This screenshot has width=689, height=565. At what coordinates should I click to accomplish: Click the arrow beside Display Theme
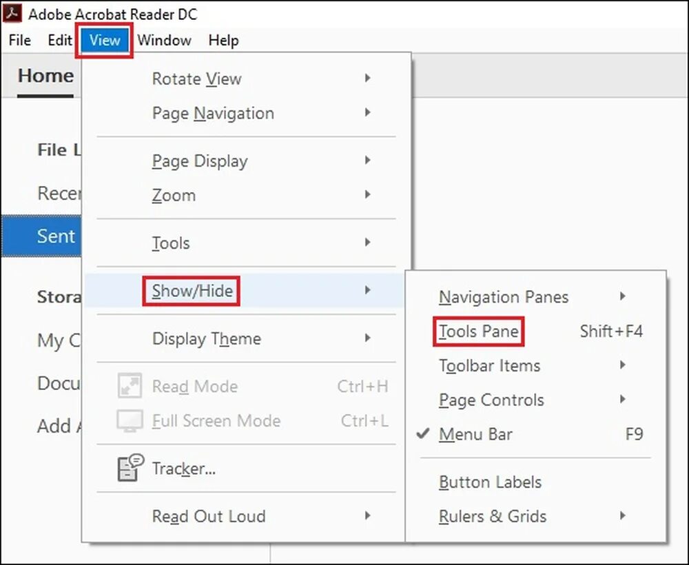[368, 338]
